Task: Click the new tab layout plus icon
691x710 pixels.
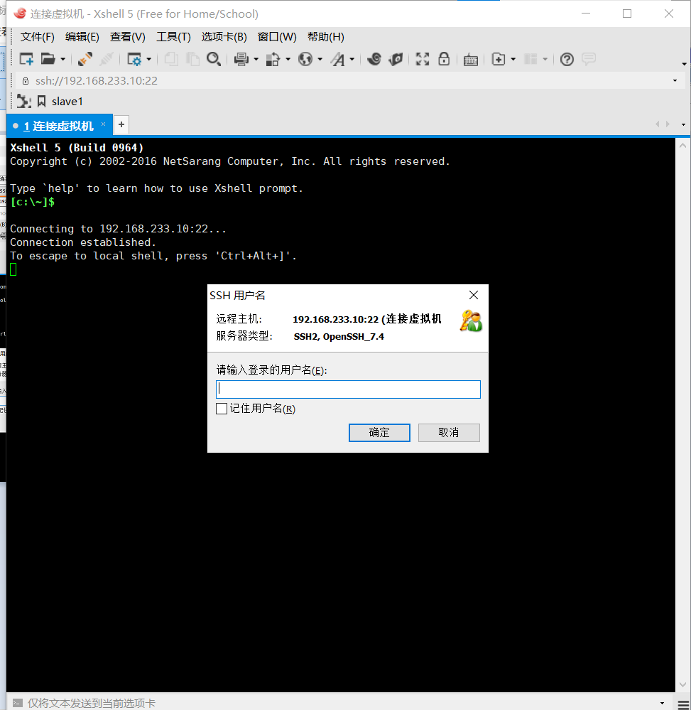Action: point(499,59)
